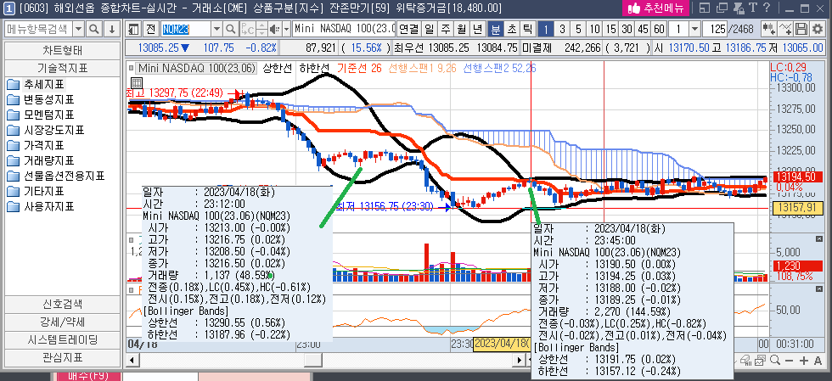This screenshot has height=381, width=832.
Task: Click the NQM23 symbol code field
Action: pyautogui.click(x=186, y=29)
